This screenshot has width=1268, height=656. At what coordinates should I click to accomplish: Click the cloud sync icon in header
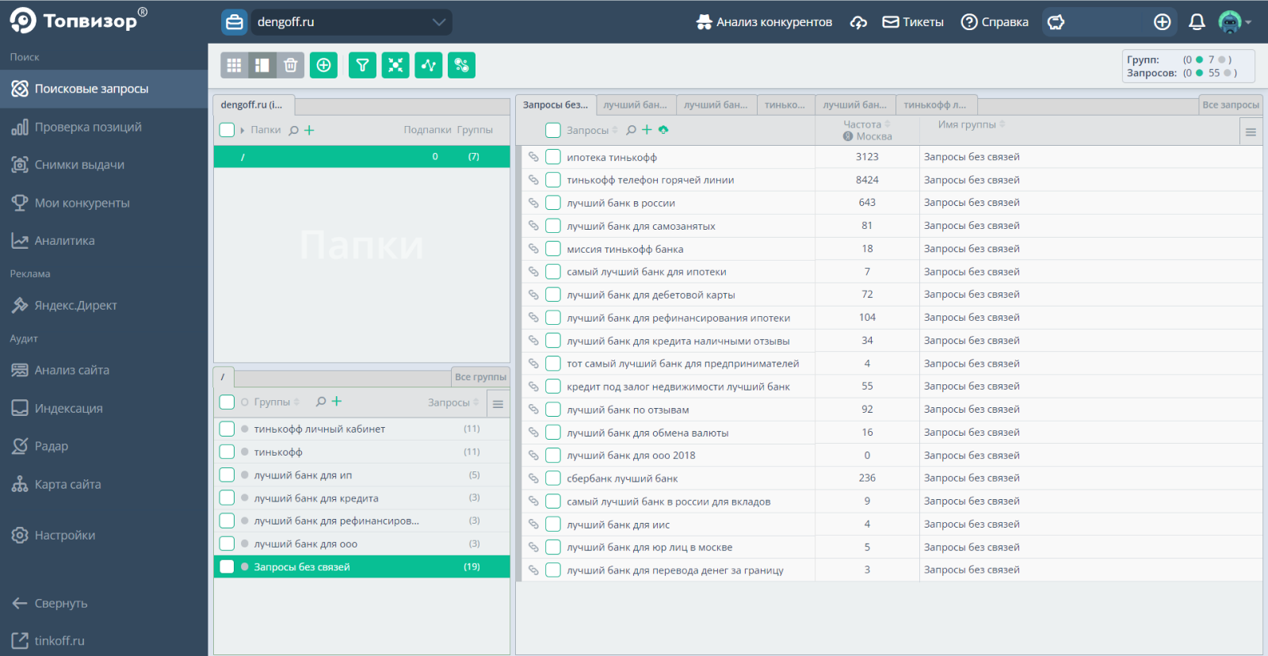tap(858, 22)
